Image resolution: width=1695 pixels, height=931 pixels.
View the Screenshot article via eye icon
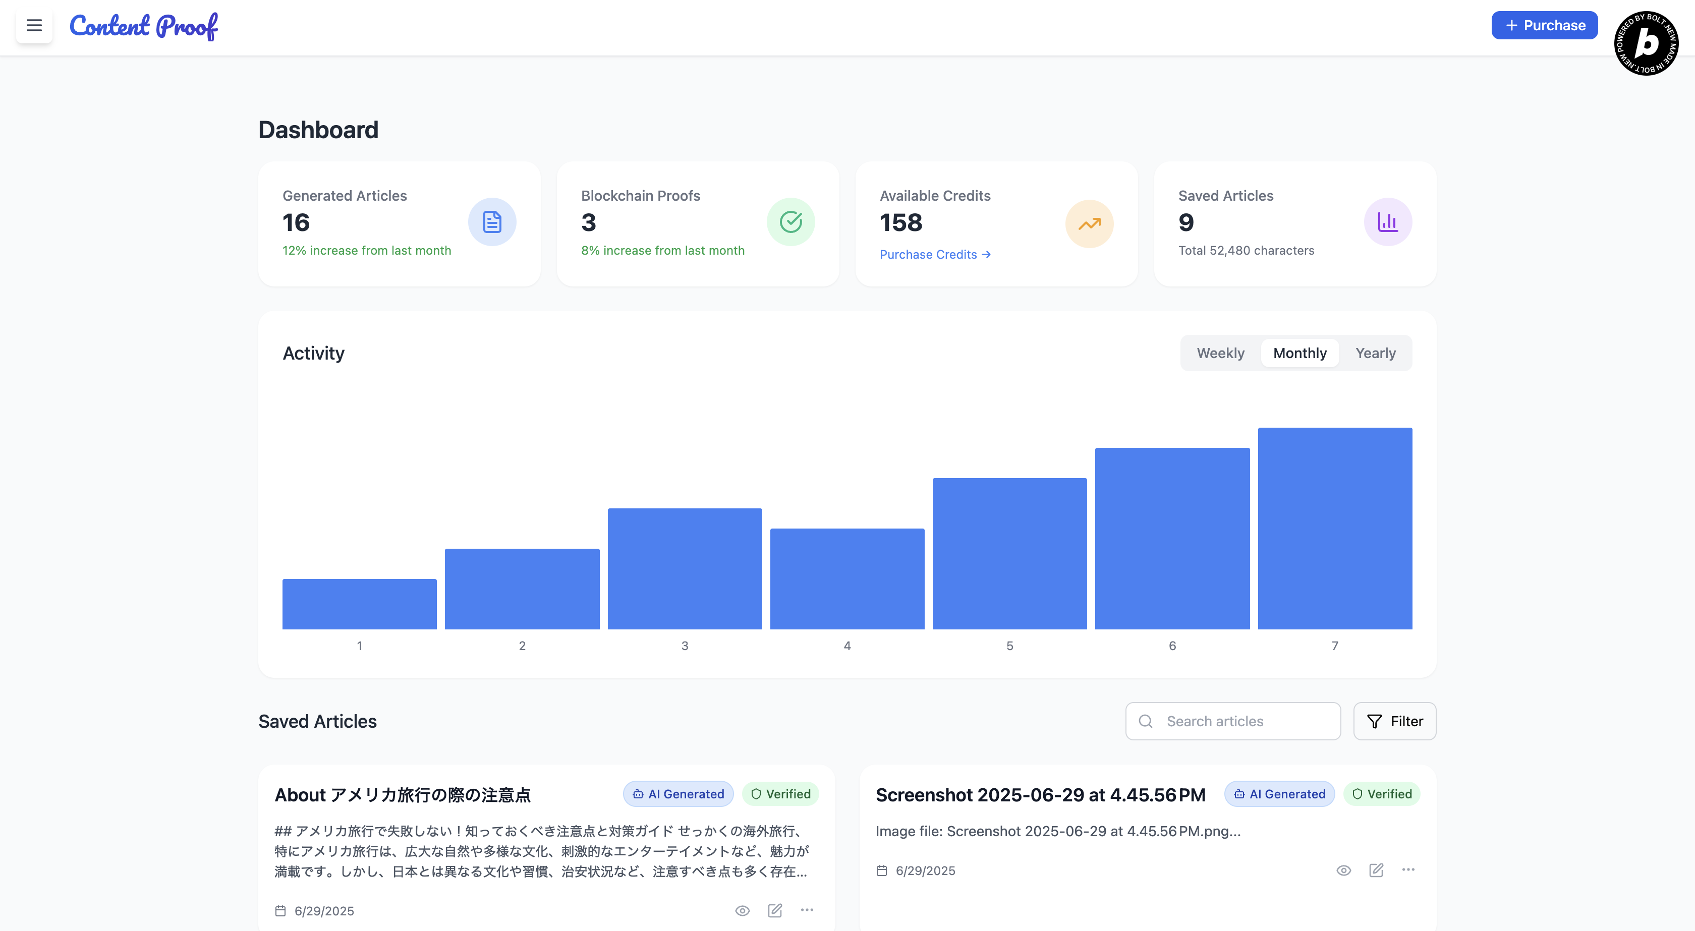point(1343,870)
